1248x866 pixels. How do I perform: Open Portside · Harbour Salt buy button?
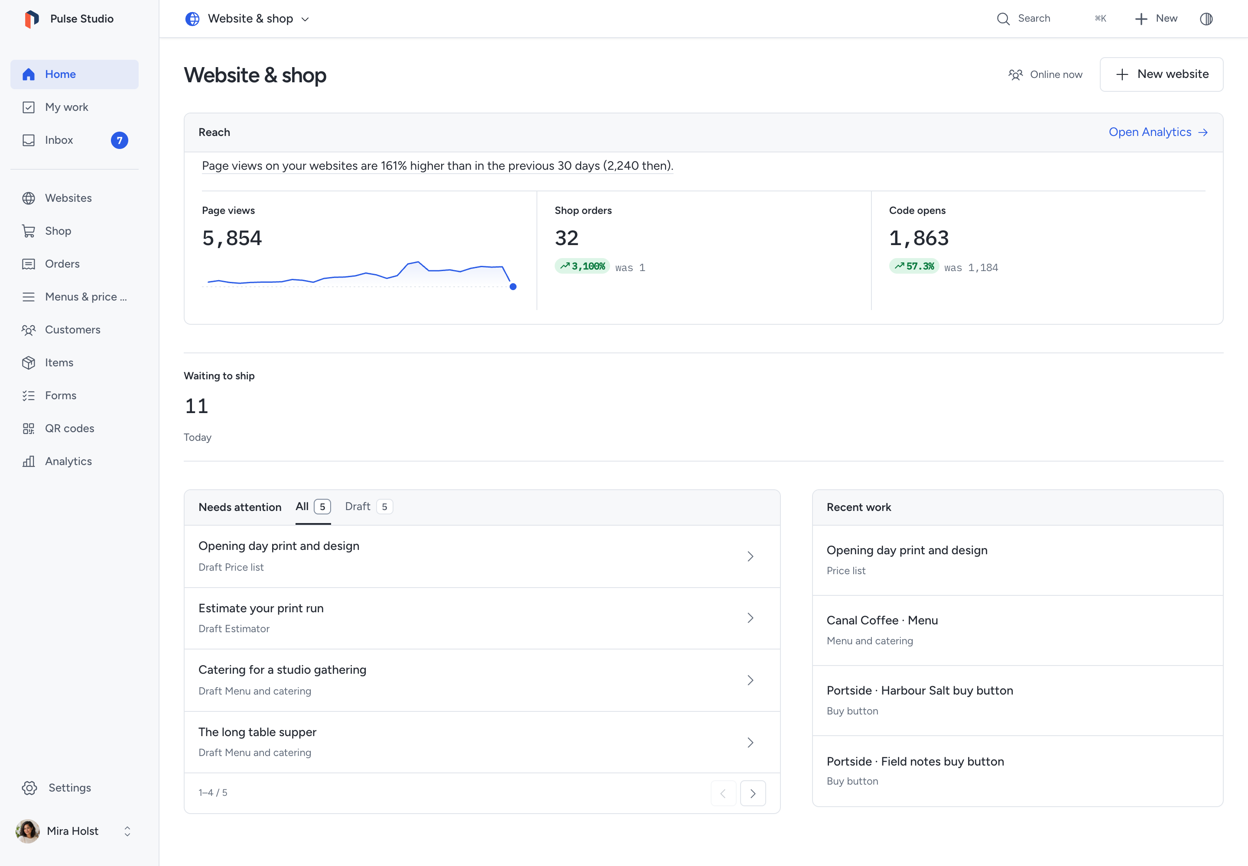[1017, 701]
